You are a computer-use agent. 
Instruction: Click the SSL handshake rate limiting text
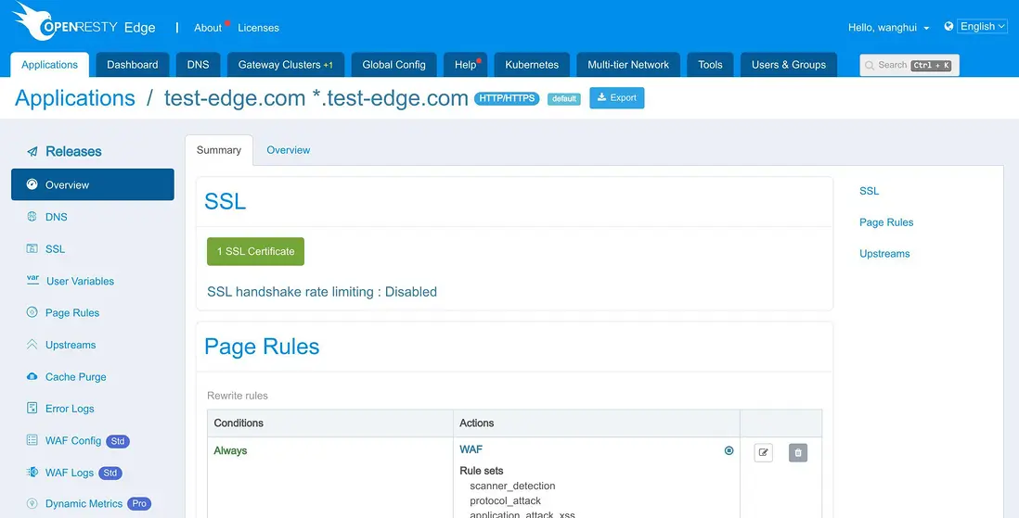322,292
